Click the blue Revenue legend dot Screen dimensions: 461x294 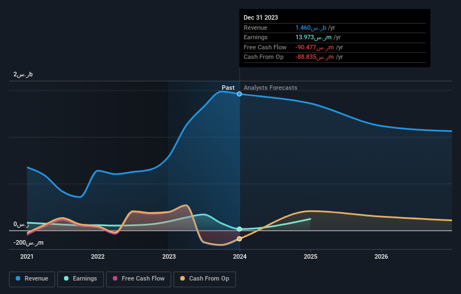pos(18,278)
